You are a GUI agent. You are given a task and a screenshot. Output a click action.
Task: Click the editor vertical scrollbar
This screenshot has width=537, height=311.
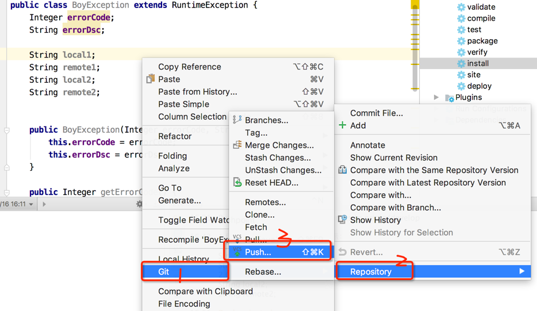click(x=415, y=48)
